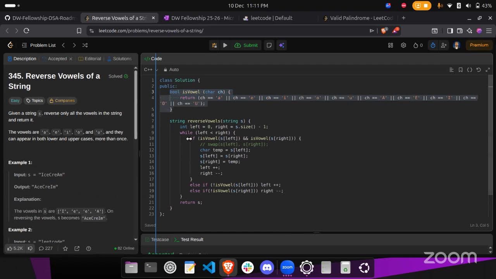The height and width of the screenshot is (279, 496).
Task: Click the Premium button
Action: [x=479, y=45]
